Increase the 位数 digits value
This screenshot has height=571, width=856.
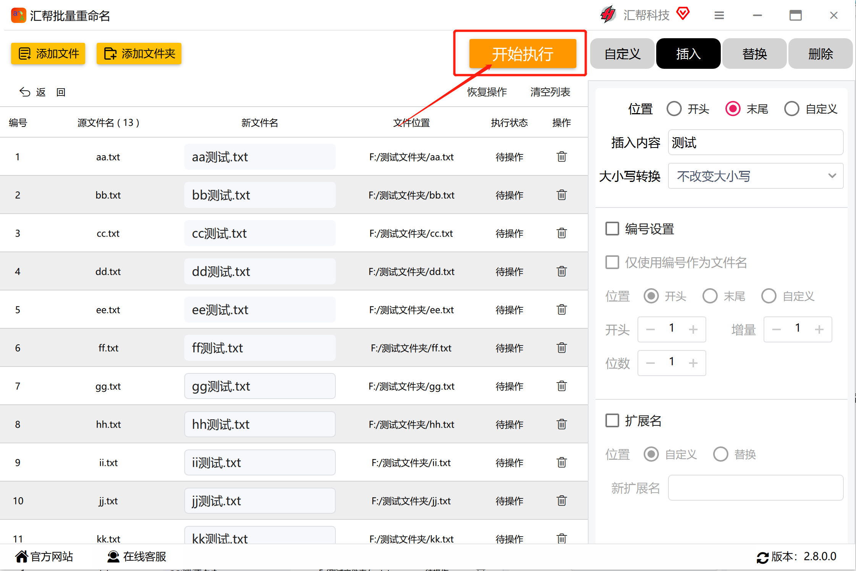pyautogui.click(x=693, y=363)
